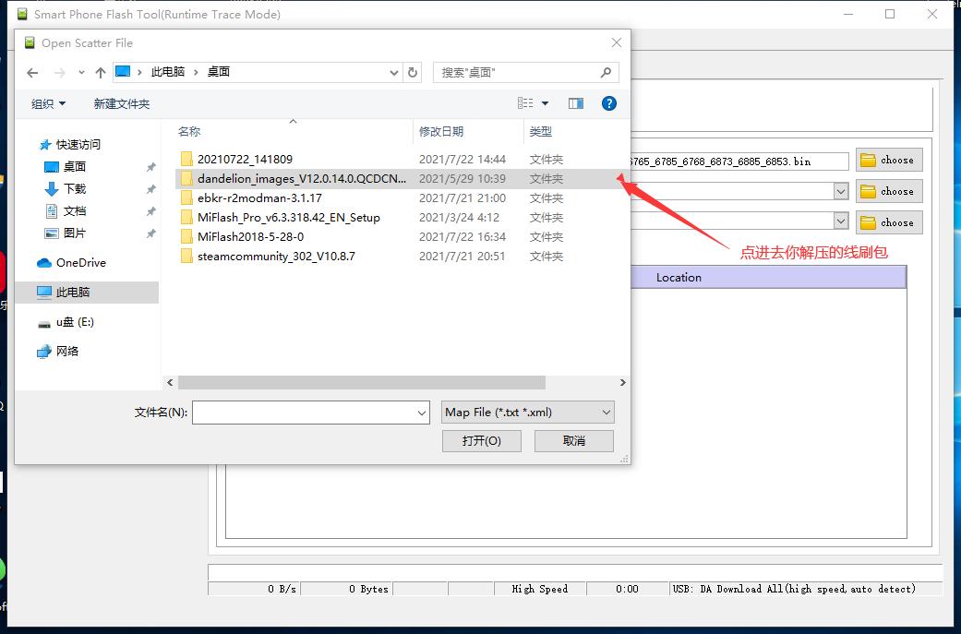961x634 pixels.
Task: Click 此电脑 breadcrumb in address bar
Action: (167, 72)
